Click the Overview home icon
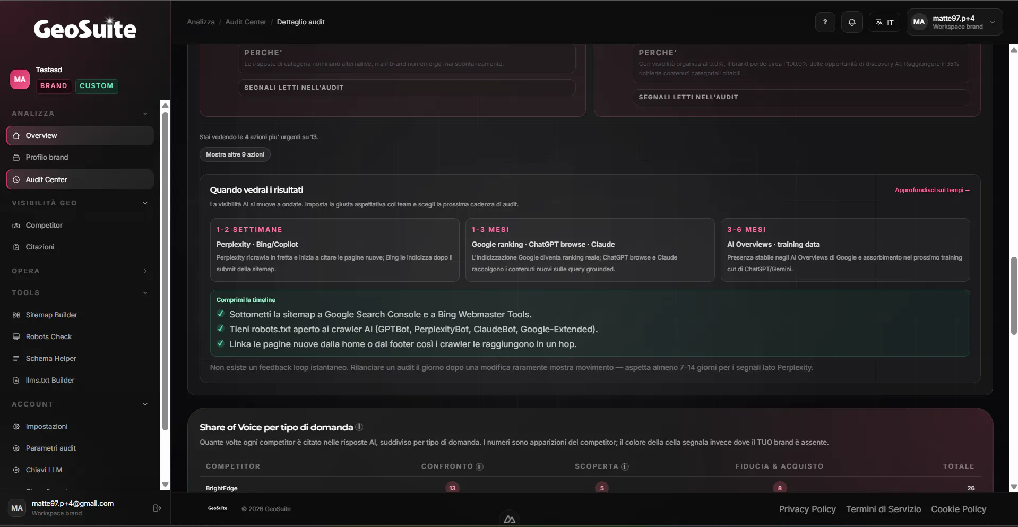 tap(16, 135)
